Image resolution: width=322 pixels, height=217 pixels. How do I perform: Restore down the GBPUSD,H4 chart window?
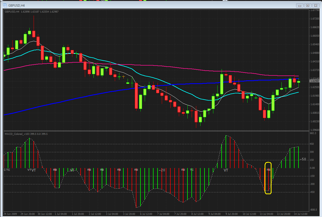coord(308,5)
